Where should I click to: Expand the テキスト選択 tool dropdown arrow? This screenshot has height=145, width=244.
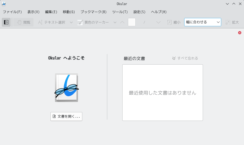click(x=71, y=22)
